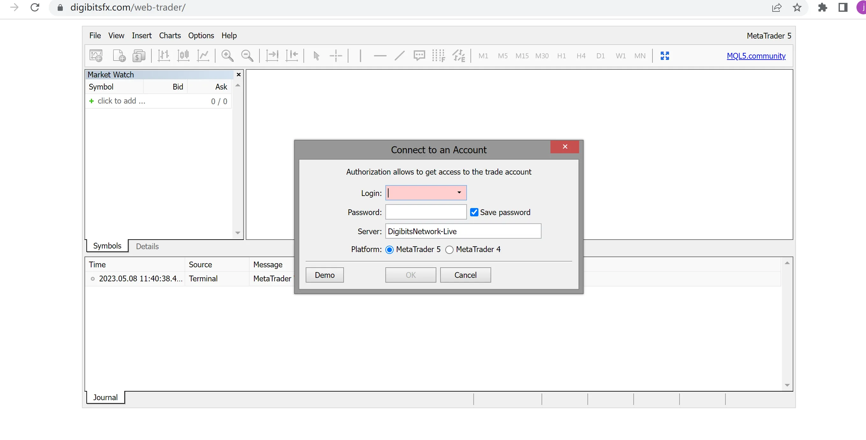Image resolution: width=866 pixels, height=440 pixels.
Task: Set timeframe to M1
Action: click(483, 56)
